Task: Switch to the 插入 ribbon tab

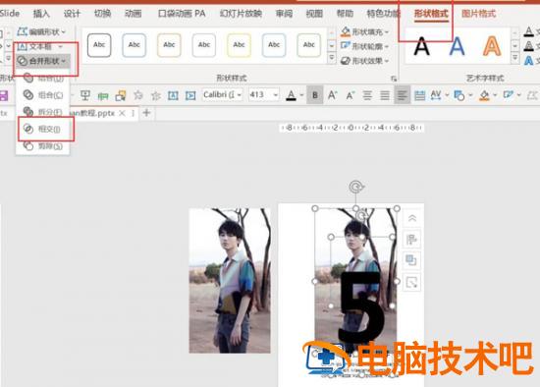Action: click(x=41, y=14)
